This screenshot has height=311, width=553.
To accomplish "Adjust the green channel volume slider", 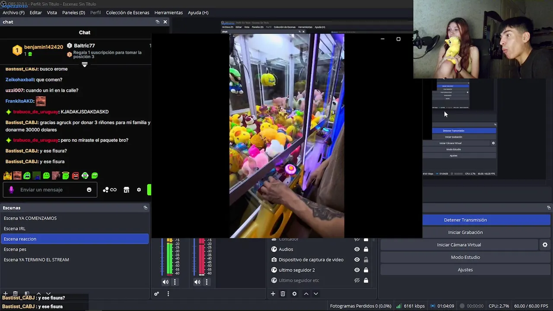I will pos(162,257).
